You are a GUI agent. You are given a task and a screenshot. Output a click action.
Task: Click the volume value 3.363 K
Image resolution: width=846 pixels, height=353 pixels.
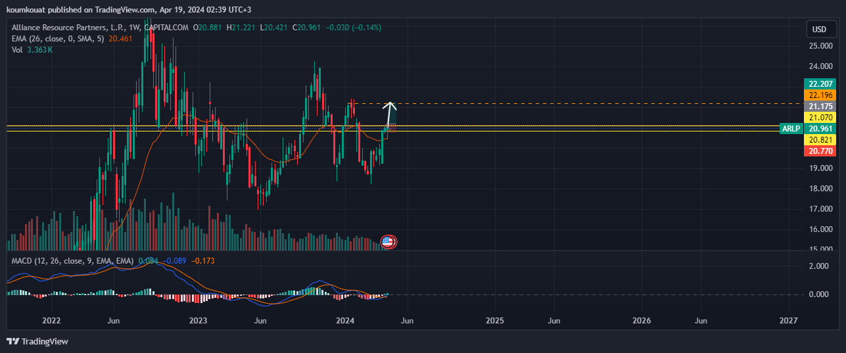click(x=40, y=50)
